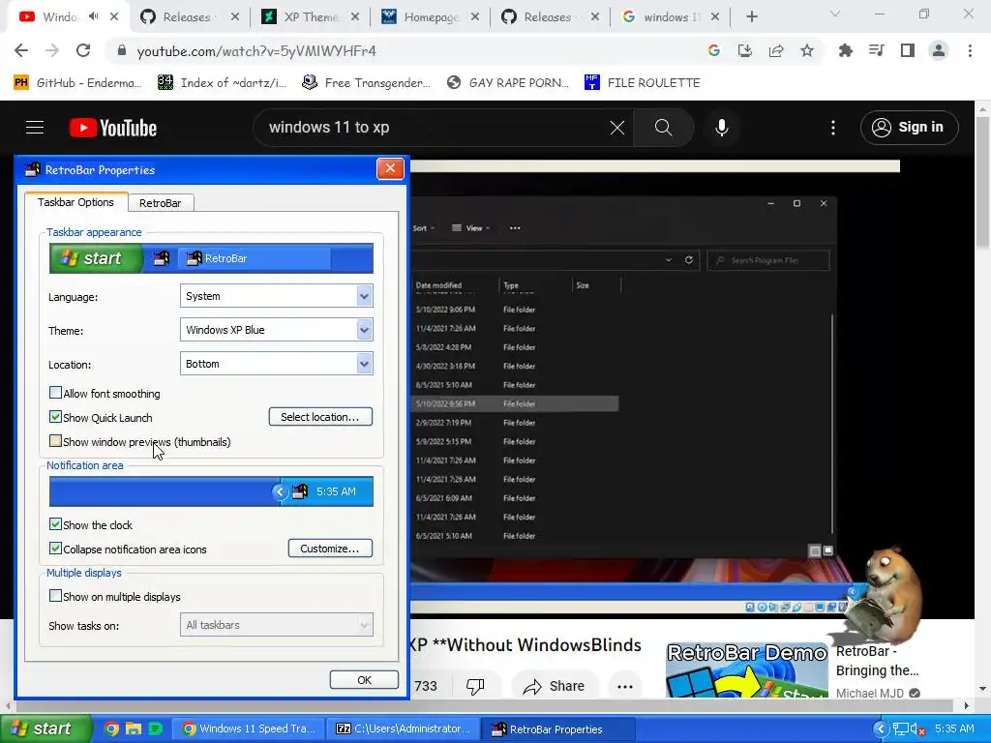Open more actions ellipsis under video
The height and width of the screenshot is (743, 991).
click(625, 686)
